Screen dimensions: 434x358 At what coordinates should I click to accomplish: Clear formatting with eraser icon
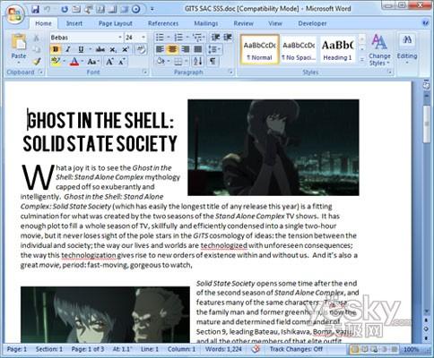click(x=141, y=49)
